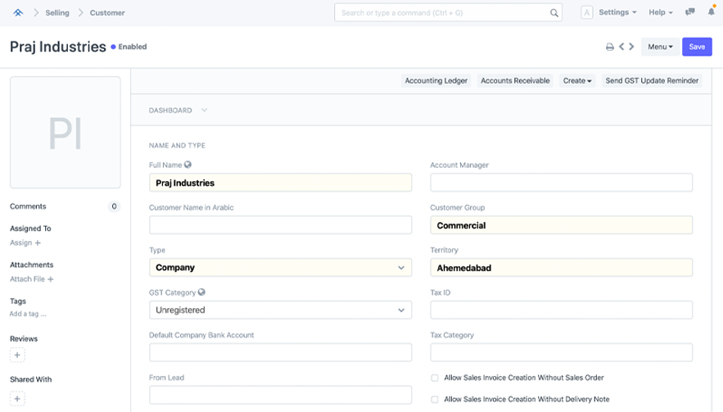723x412 pixels.
Task: Open GST Category dropdown showing Unregistered
Action: click(280, 310)
